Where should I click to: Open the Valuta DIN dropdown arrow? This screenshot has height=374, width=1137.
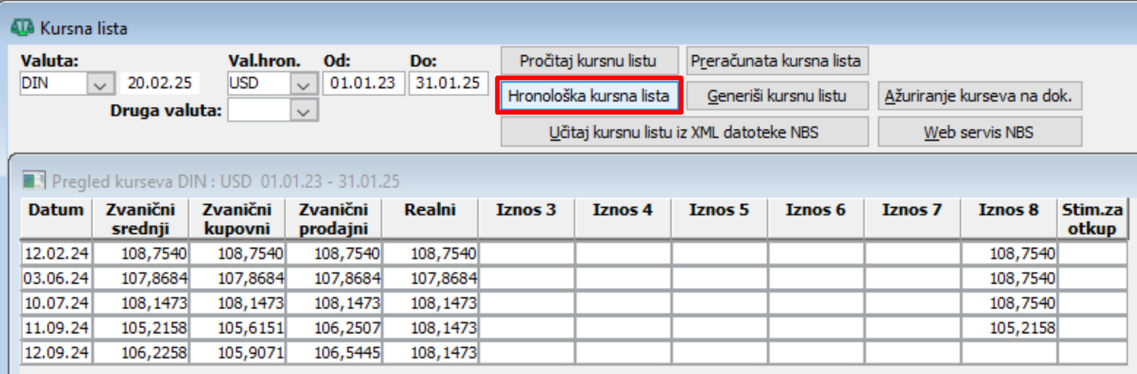(x=100, y=84)
